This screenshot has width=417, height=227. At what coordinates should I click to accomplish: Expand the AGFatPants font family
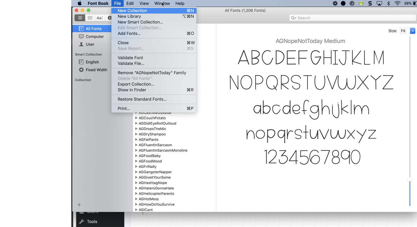pos(136,140)
